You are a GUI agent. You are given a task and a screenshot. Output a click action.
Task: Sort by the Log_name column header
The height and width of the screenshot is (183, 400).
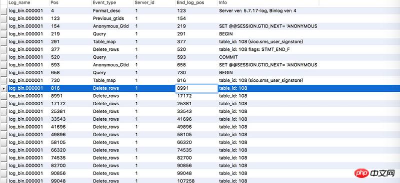[28, 3]
